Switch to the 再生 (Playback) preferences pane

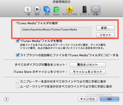coord(37,11)
